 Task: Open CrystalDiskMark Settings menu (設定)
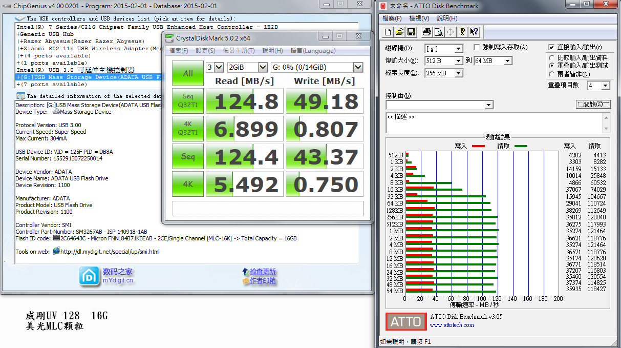coord(205,51)
